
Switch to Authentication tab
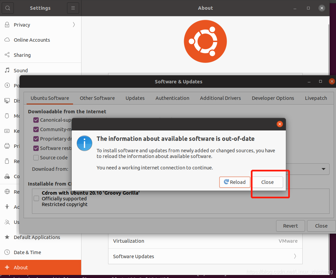(x=172, y=98)
